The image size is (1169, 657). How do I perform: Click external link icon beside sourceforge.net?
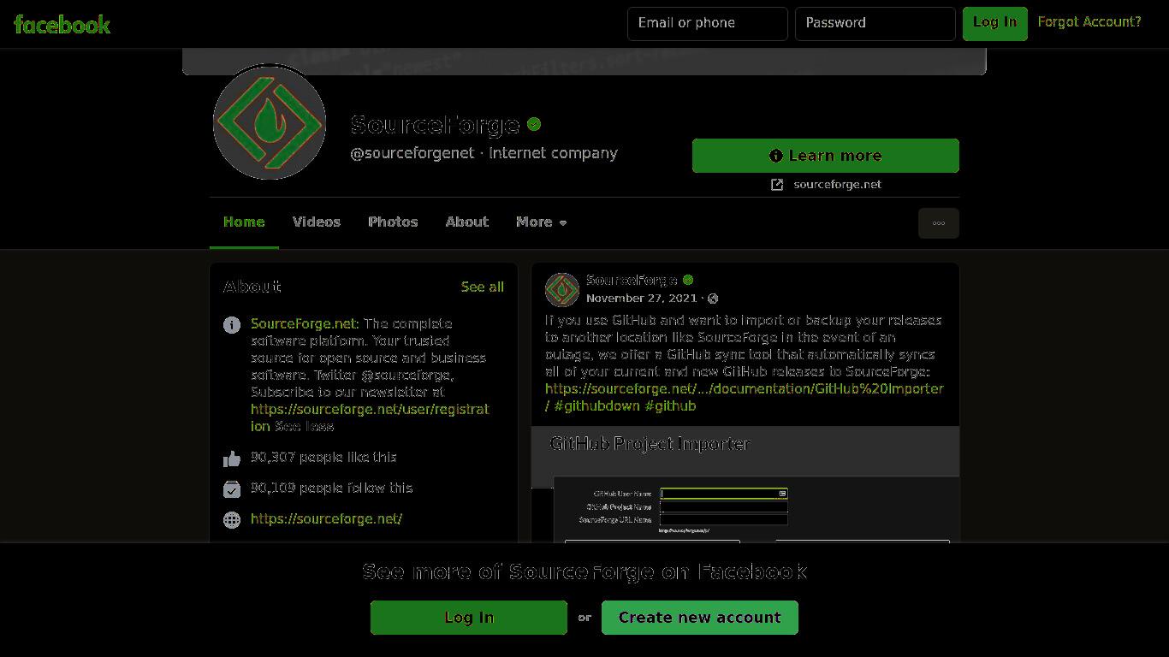click(x=777, y=185)
